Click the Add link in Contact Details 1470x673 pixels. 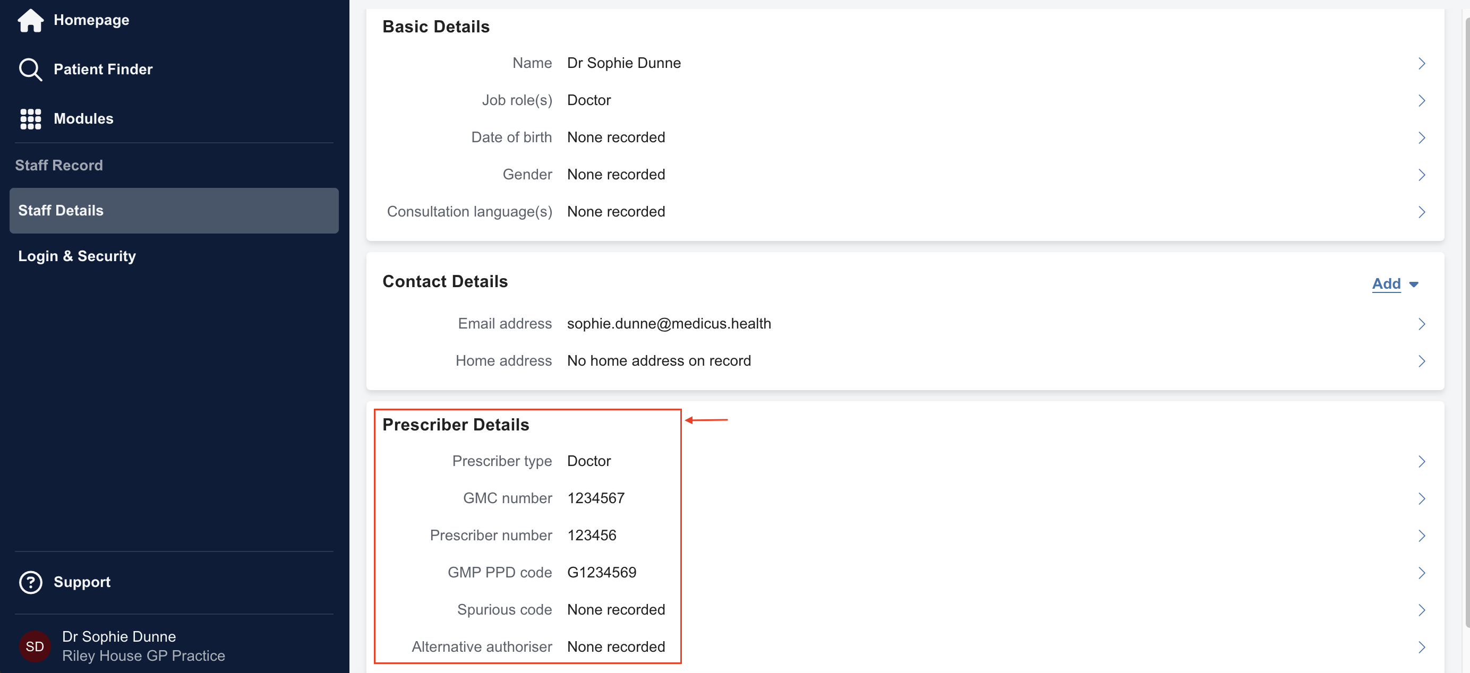1386,283
